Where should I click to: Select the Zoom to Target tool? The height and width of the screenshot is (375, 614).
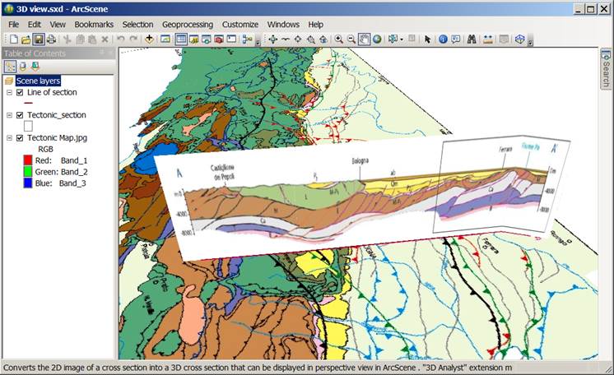(310, 39)
